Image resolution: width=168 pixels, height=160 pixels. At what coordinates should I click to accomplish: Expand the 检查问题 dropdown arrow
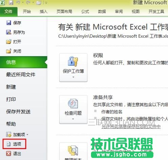[73, 119]
